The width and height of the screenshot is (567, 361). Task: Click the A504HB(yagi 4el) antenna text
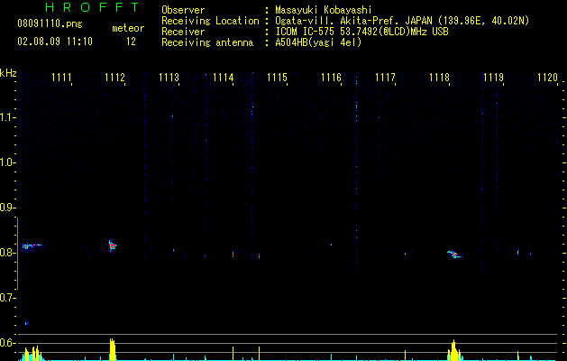click(318, 42)
